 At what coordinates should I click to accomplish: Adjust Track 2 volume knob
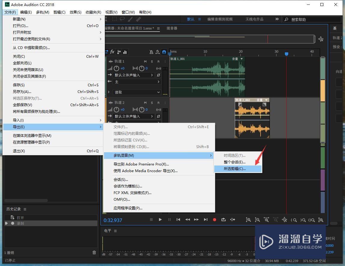(116, 110)
